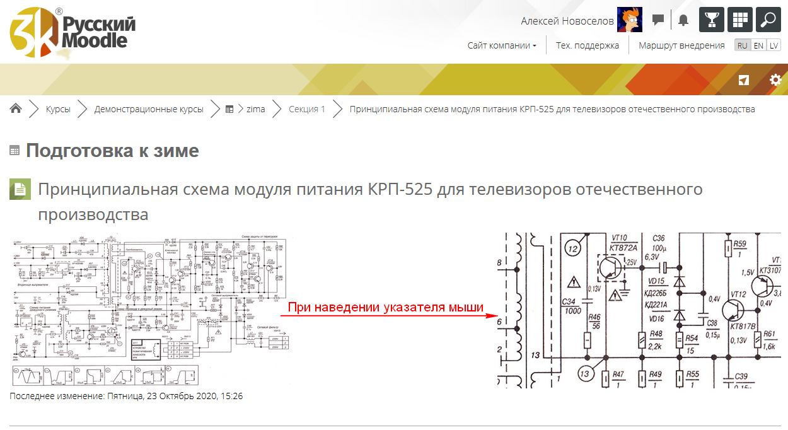Switch language to EN
This screenshot has height=430, width=788.
pos(758,45)
